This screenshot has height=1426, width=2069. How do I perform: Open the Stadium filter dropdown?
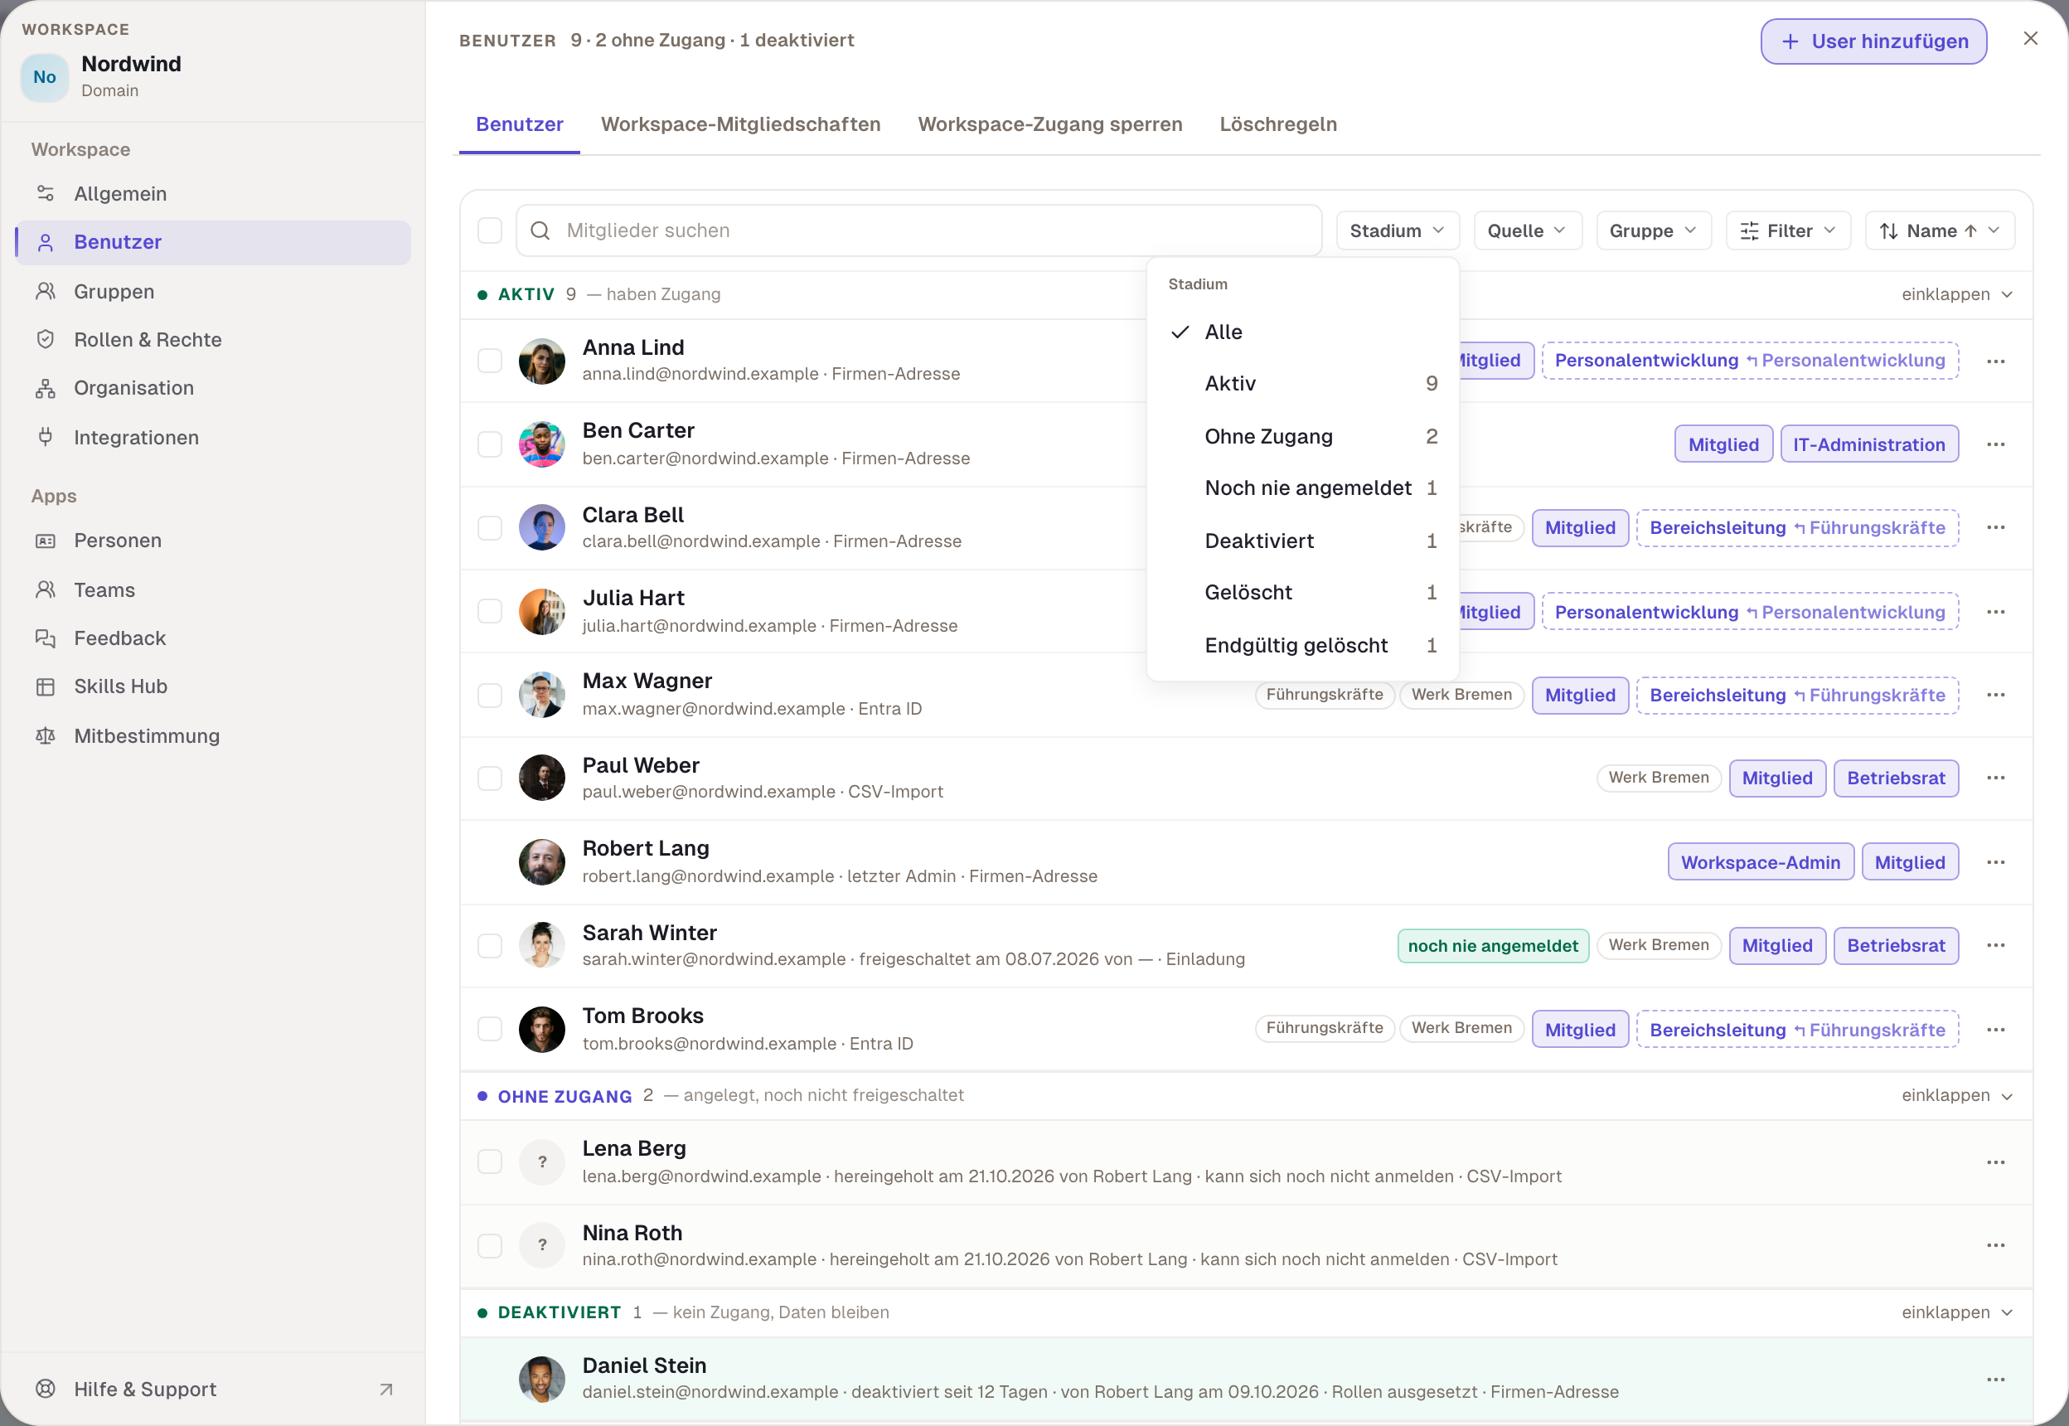[1398, 230]
